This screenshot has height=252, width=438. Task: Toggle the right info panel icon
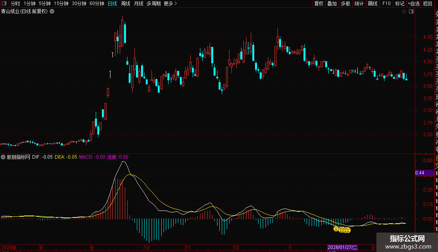(x=411, y=12)
